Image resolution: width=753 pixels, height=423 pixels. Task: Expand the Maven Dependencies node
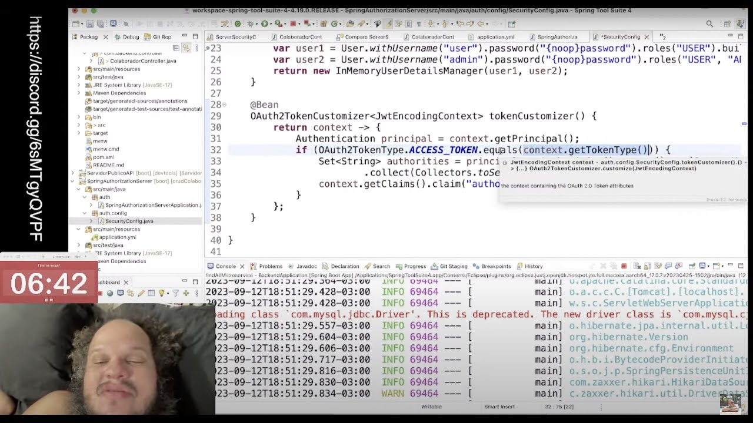[79, 93]
